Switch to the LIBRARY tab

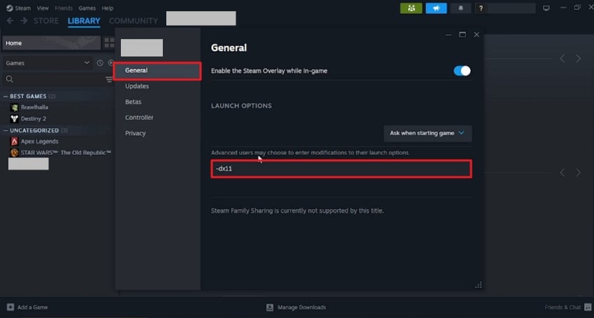84,21
